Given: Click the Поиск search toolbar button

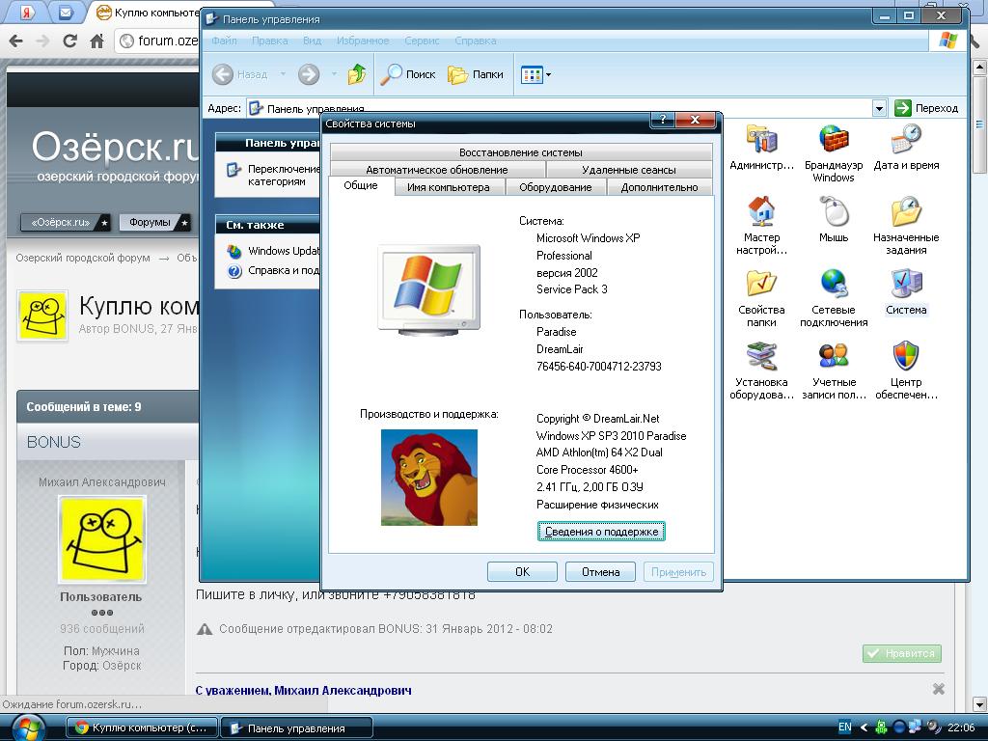Looking at the screenshot, I should pos(408,74).
